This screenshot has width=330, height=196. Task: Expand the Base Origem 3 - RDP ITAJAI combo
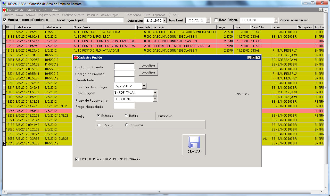(155, 93)
